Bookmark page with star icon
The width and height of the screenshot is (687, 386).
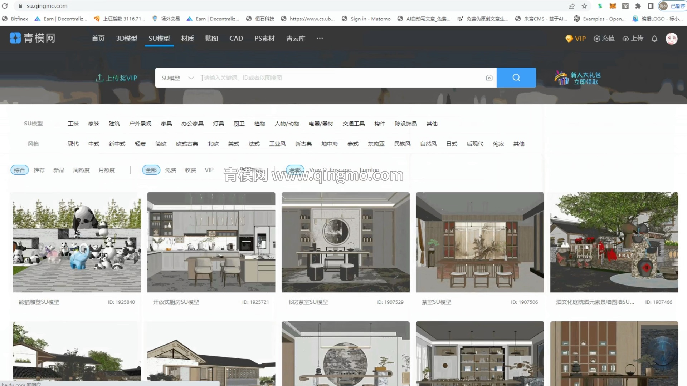[x=584, y=6]
